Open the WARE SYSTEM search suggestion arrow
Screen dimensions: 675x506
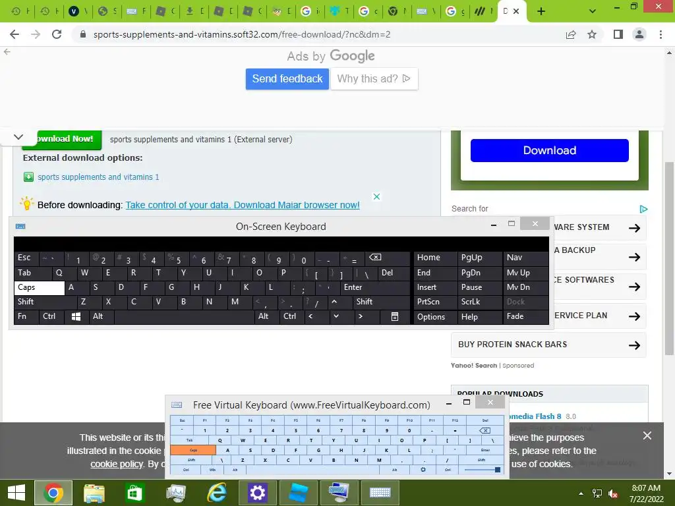[x=634, y=228]
